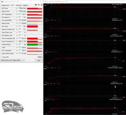Click the PerfCap Reason green bar graph

35,45
